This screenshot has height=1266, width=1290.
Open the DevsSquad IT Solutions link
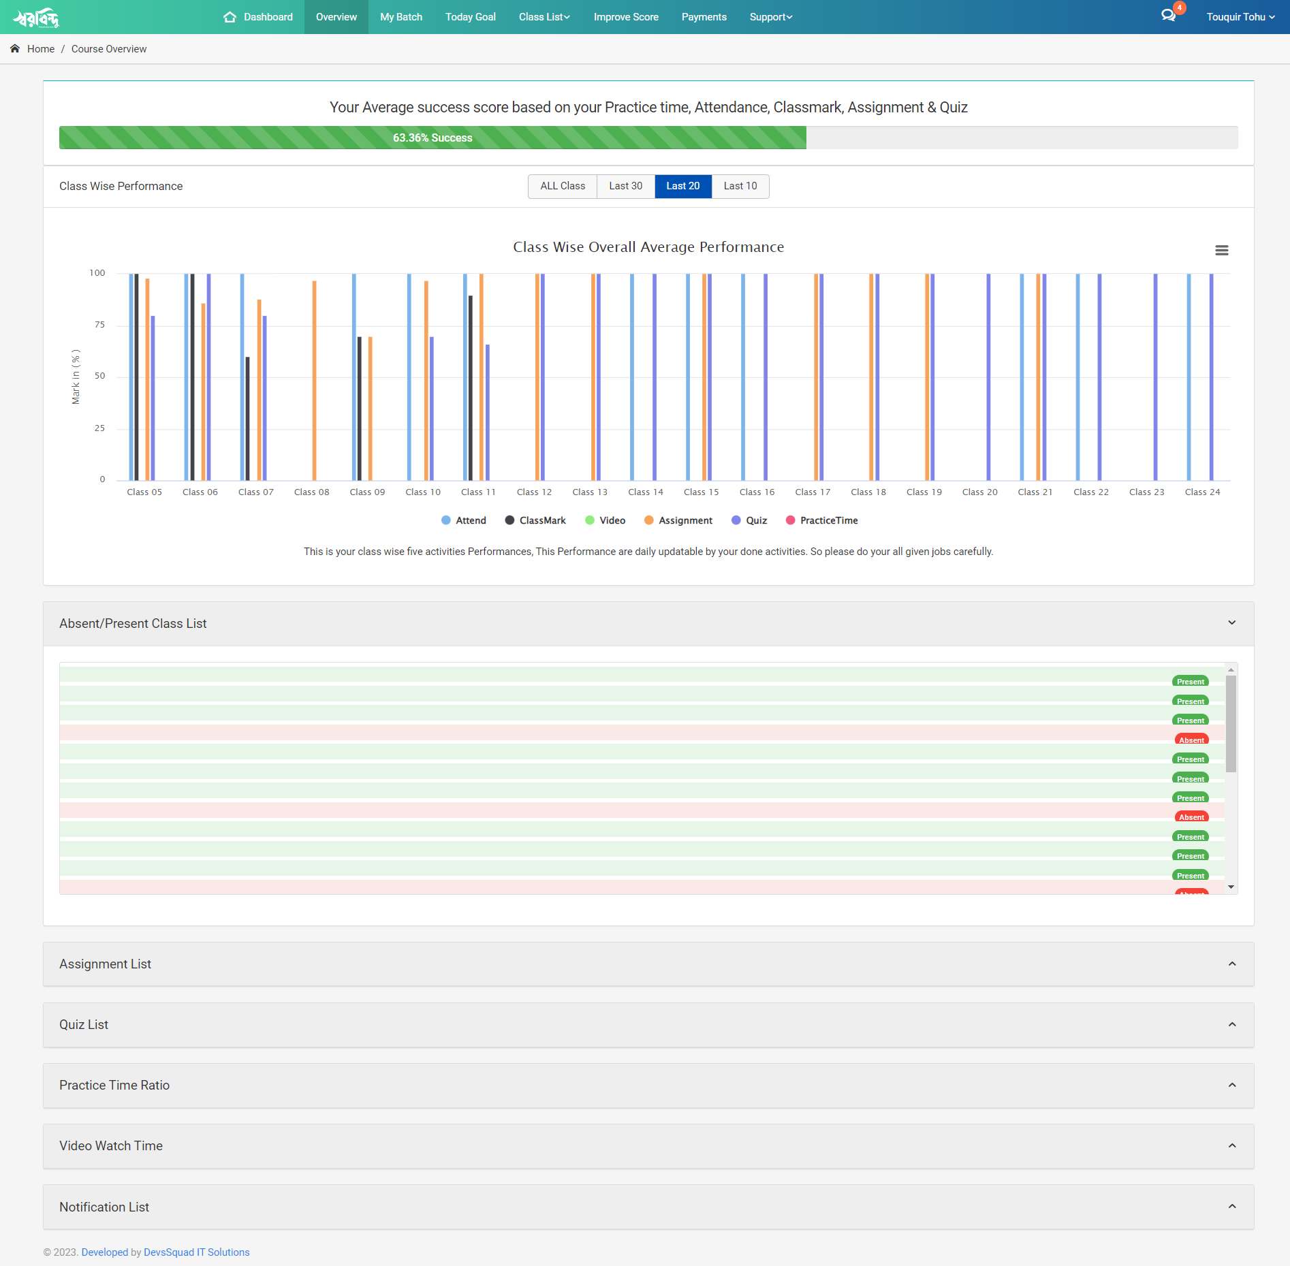(x=197, y=1252)
